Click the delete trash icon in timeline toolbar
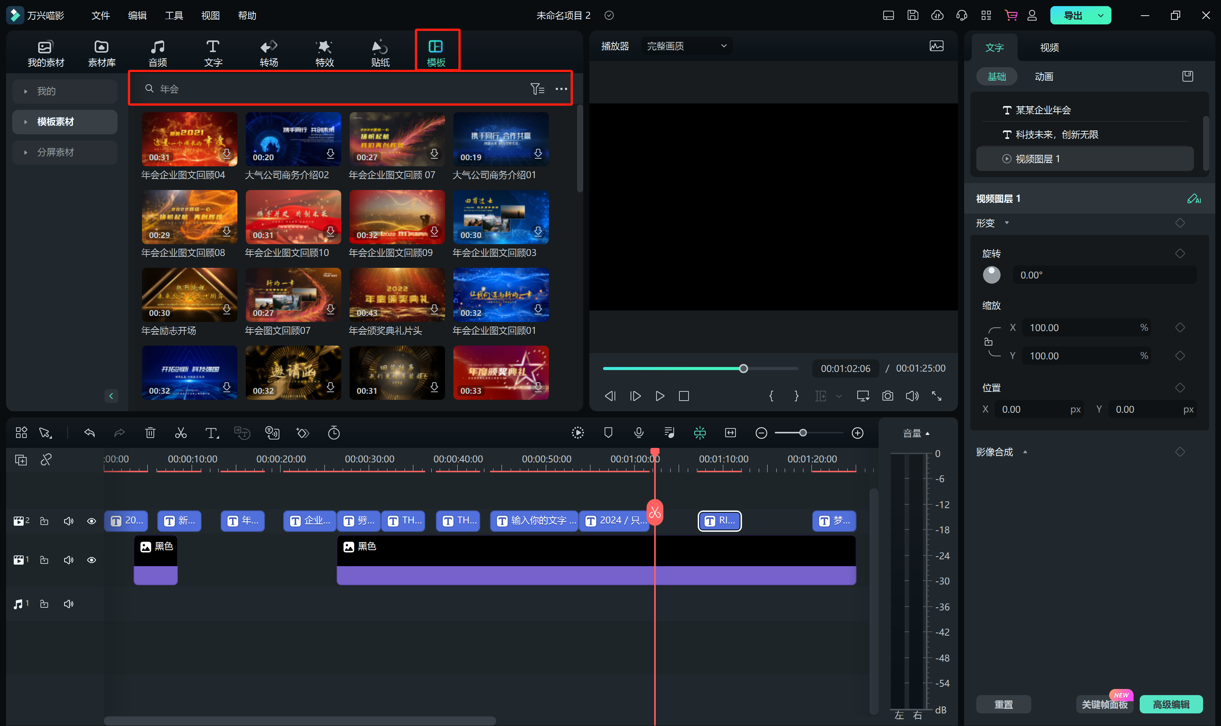This screenshot has height=726, width=1221. click(x=150, y=433)
